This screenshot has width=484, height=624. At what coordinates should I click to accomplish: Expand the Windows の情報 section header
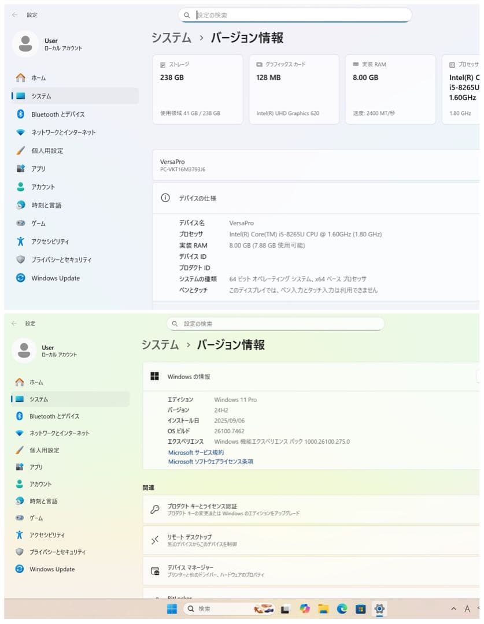click(x=312, y=377)
